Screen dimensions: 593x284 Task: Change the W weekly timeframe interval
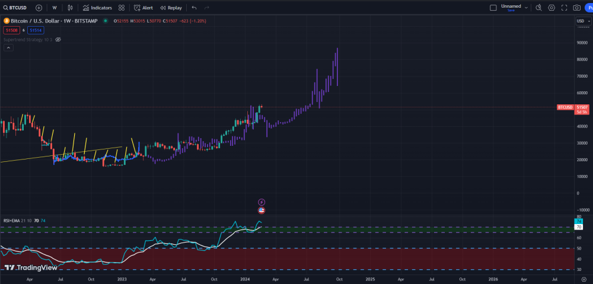55,8
